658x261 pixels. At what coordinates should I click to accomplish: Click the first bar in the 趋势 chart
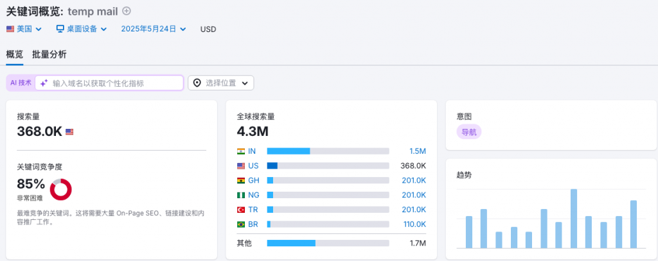(469, 232)
